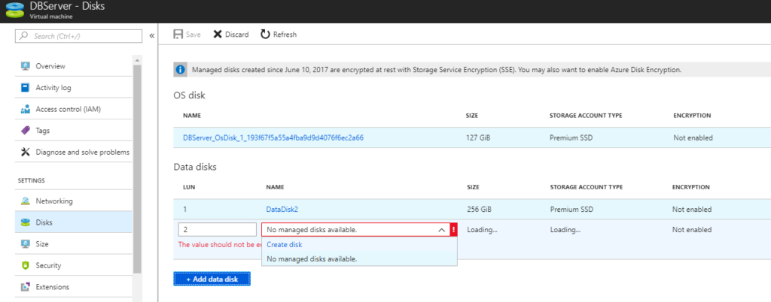Screen dimensions: 771x302
Task: Click the LUN value '1' cell
Action: pyautogui.click(x=185, y=210)
